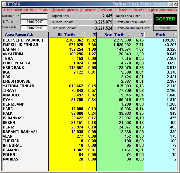Click Fark value 7.356
Image resolution: width=180 pixels, height=173 pixels.
click(171, 59)
